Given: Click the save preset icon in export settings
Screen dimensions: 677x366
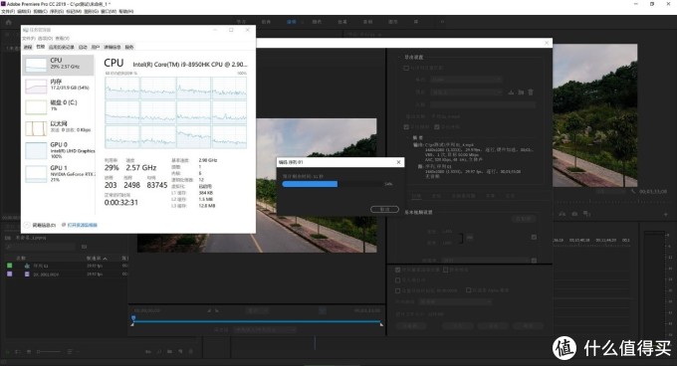Looking at the screenshot, I should coord(511,92).
